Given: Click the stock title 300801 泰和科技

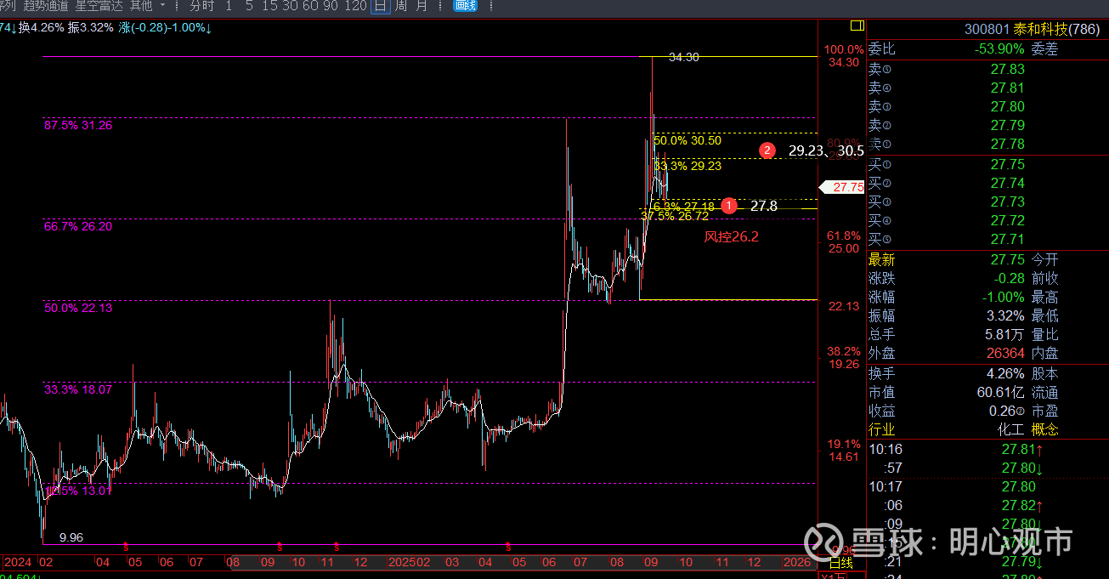Looking at the screenshot, I should point(1032,30).
